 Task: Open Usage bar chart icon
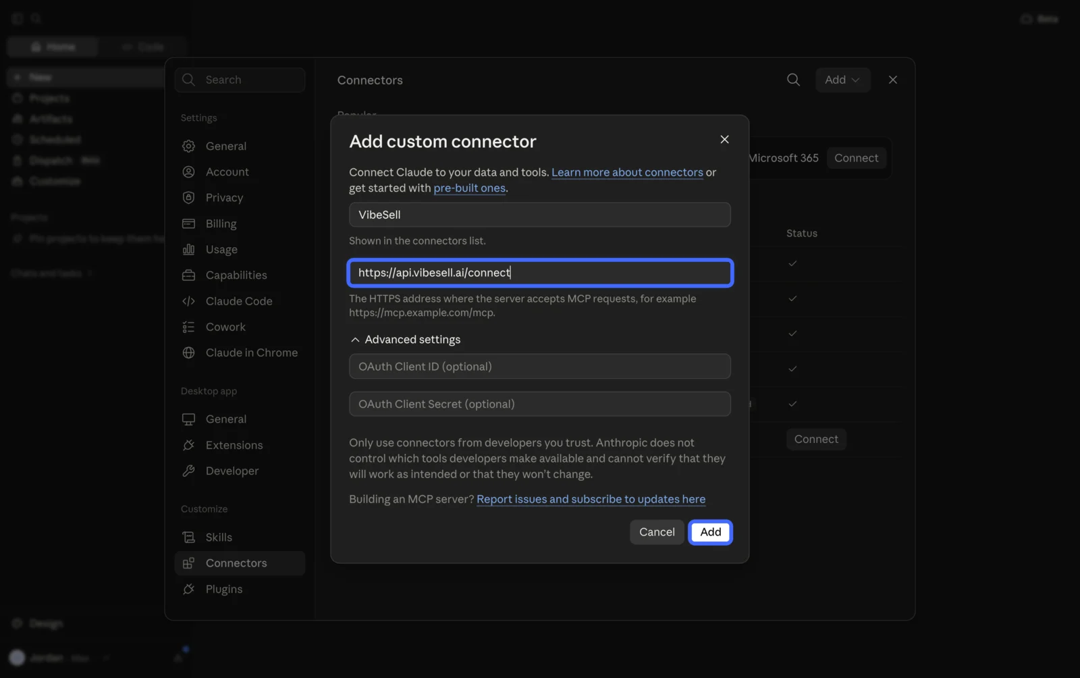188,250
